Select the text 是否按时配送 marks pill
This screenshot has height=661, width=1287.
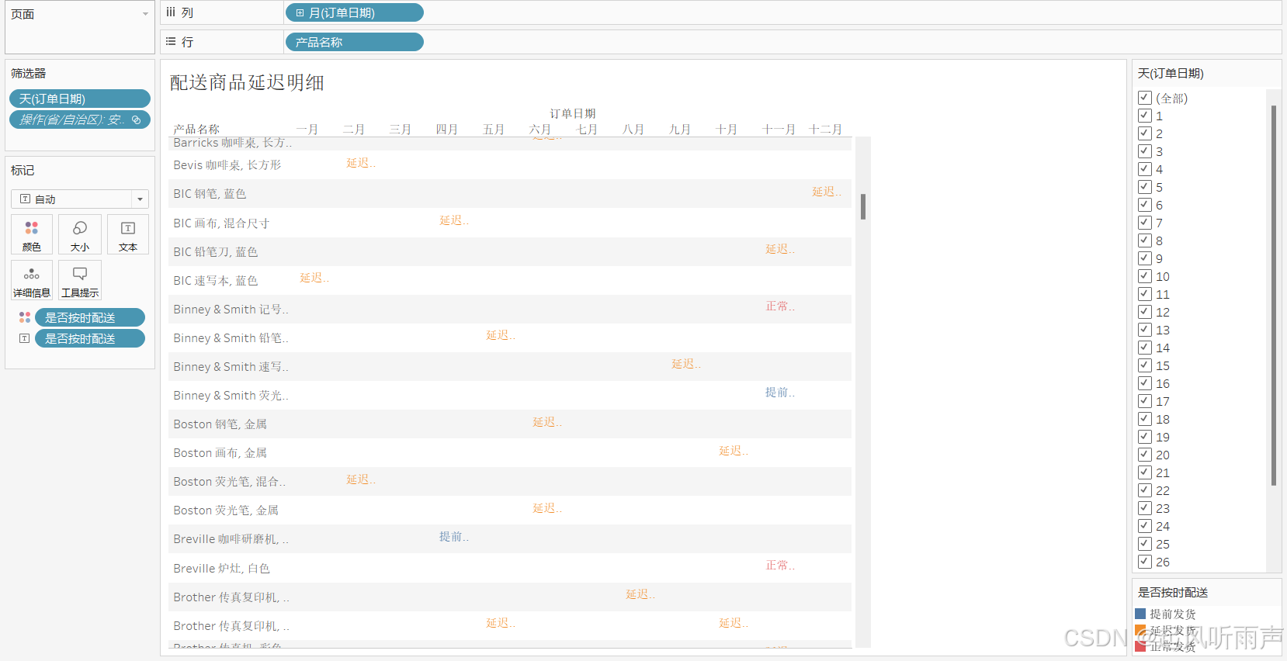pos(90,338)
